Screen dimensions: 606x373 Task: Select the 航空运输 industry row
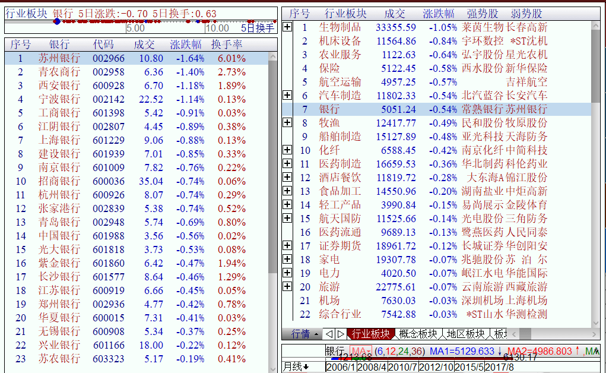(437, 82)
